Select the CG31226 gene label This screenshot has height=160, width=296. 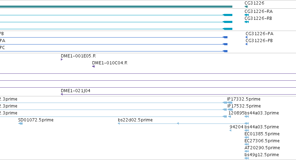[x=254, y=3]
